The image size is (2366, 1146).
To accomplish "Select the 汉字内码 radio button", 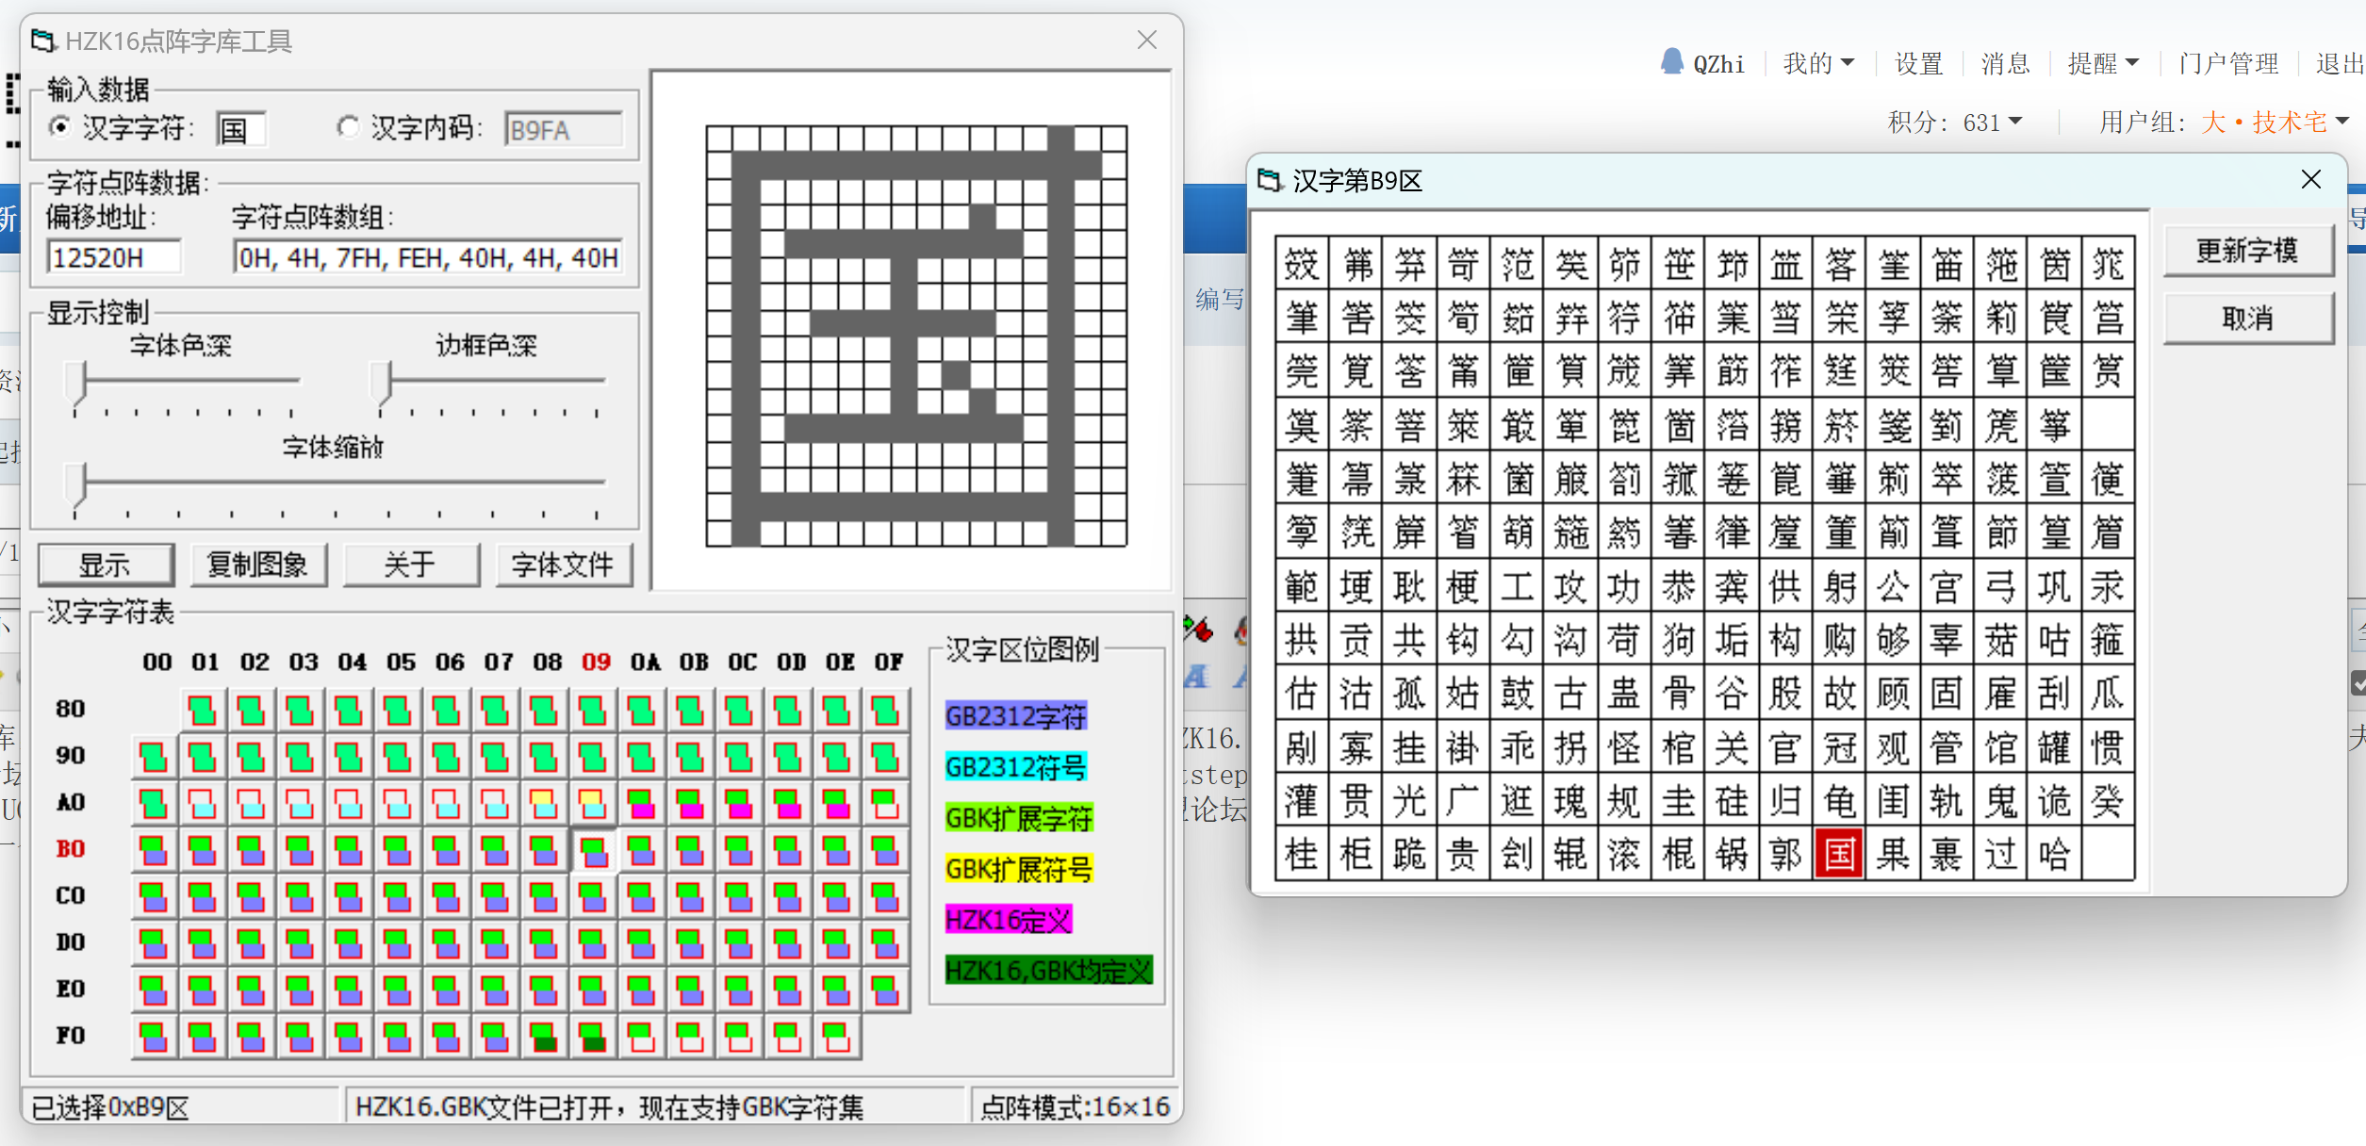I will [348, 127].
